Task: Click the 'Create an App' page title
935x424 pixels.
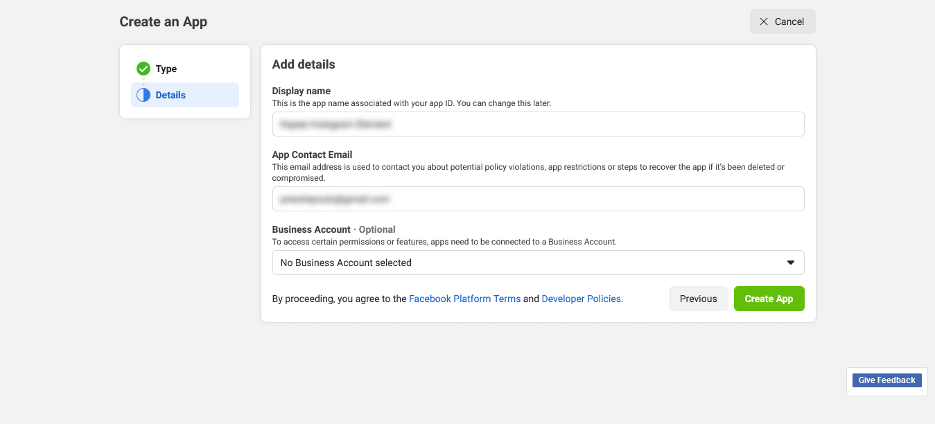Action: 164,21
